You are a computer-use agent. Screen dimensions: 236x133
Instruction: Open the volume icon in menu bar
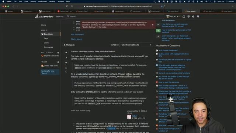click(x=202, y=1)
